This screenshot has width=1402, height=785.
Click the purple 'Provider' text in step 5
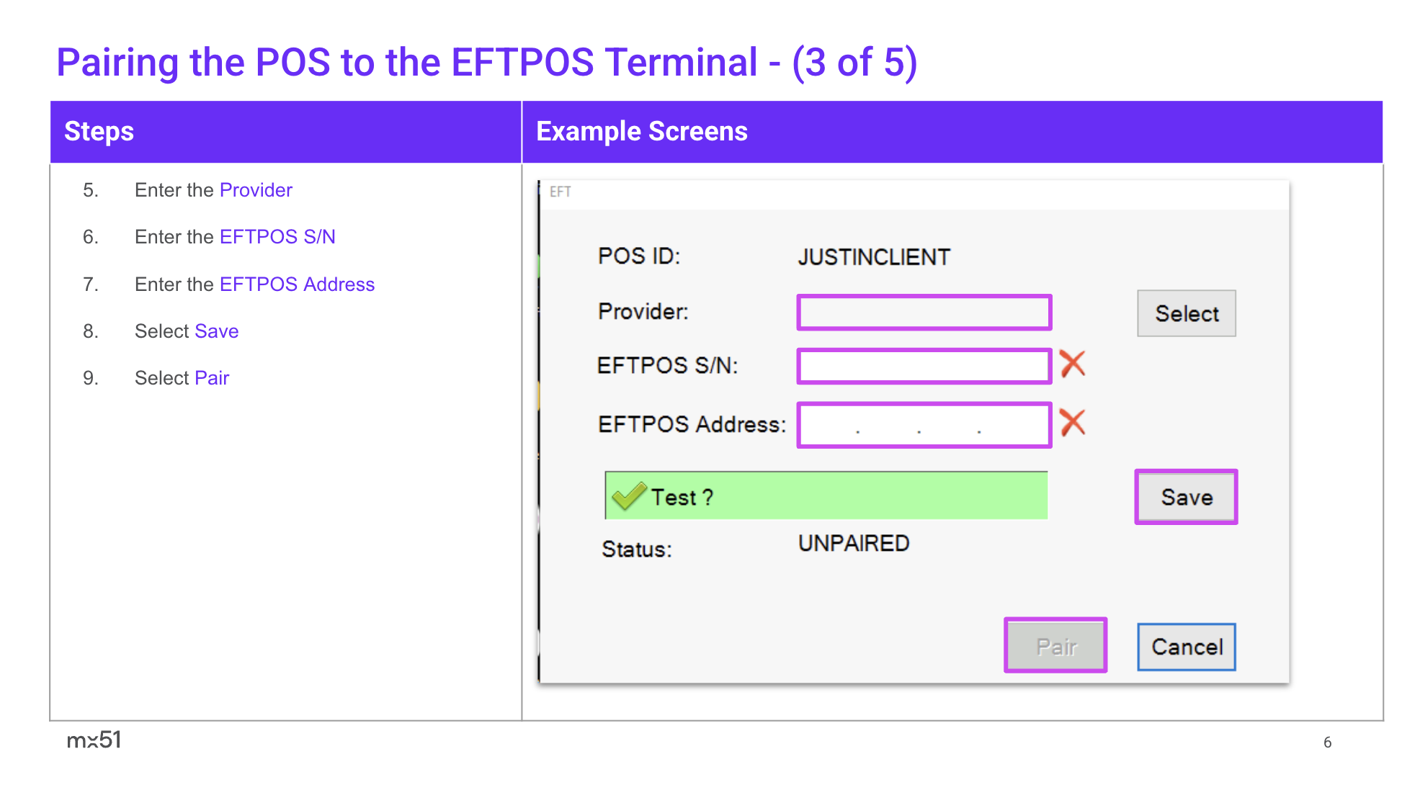point(256,190)
